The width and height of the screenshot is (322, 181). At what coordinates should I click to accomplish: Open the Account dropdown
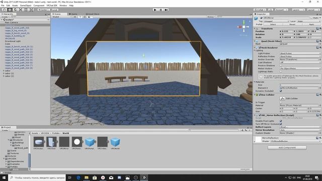click(x=281, y=10)
